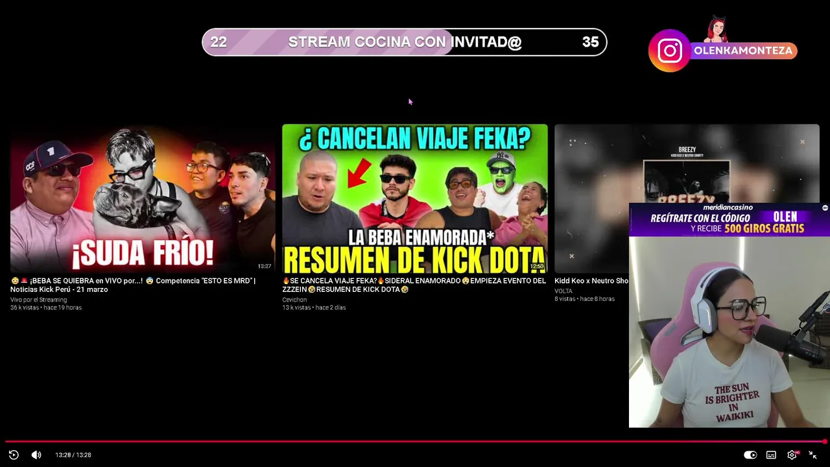Viewport: 830px width, 467px height.
Task: Click the replay video button
Action: coord(14,455)
